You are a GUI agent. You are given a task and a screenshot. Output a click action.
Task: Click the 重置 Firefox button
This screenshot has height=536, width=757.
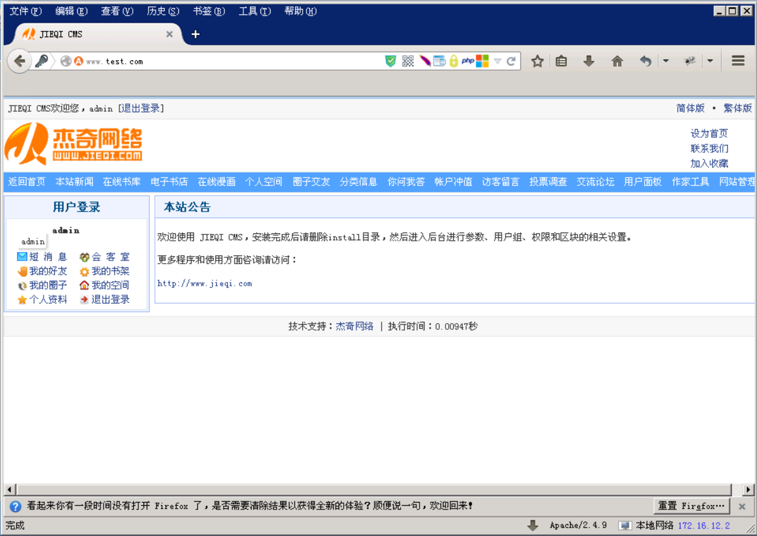pos(691,506)
